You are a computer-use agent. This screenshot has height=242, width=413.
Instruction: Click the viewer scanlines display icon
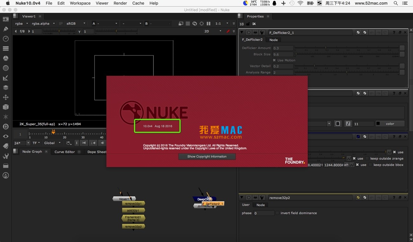[x=188, y=23]
